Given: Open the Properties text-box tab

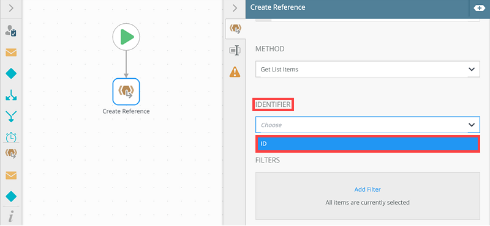Looking at the screenshot, I should coord(235,50).
